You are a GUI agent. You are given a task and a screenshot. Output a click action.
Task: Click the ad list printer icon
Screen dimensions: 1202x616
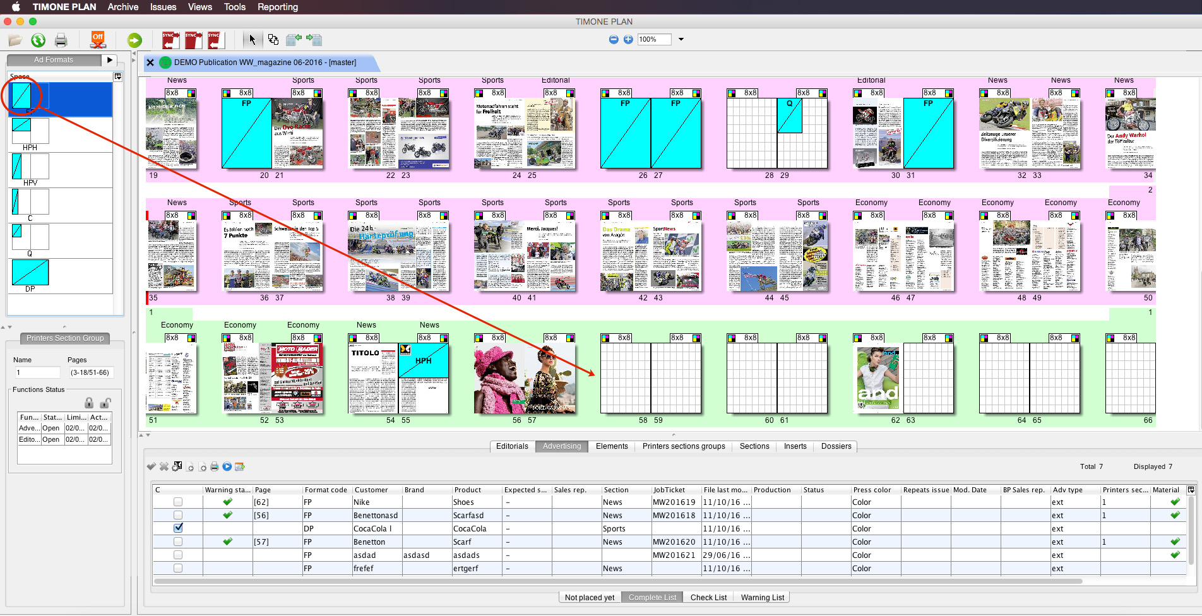[x=215, y=466]
